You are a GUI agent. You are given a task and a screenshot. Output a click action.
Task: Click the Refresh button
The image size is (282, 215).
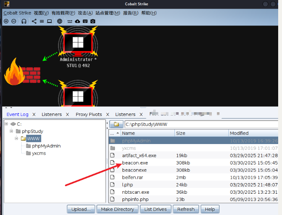point(186,209)
